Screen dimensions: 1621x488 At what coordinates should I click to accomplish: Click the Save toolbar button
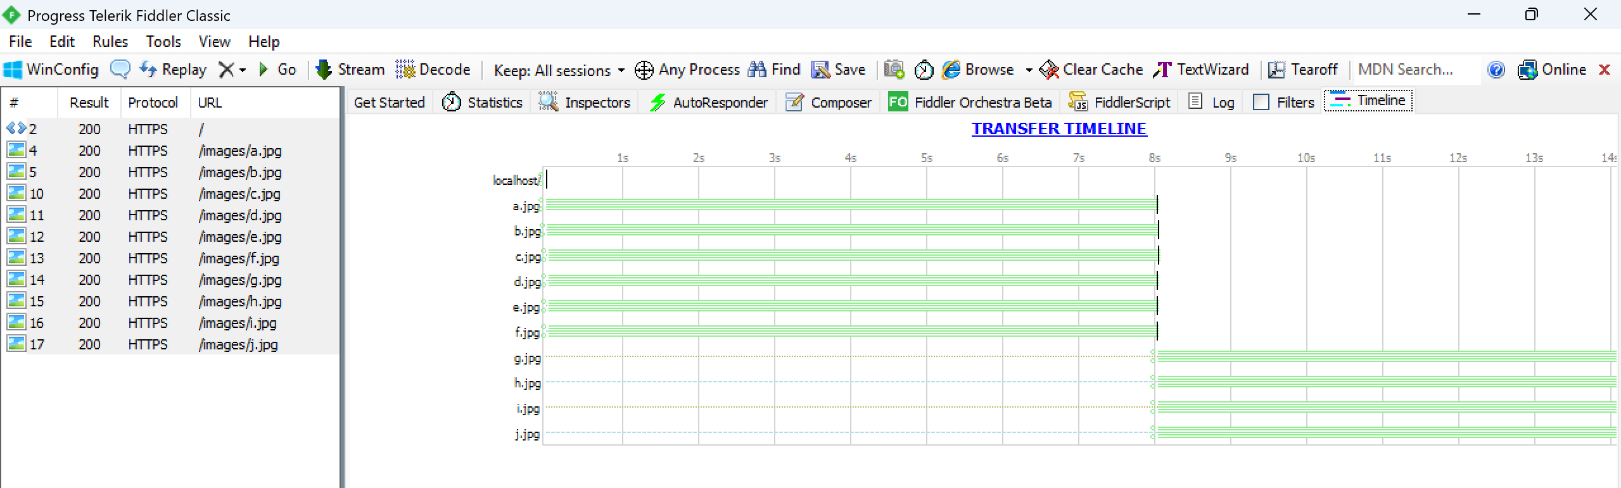pyautogui.click(x=838, y=70)
